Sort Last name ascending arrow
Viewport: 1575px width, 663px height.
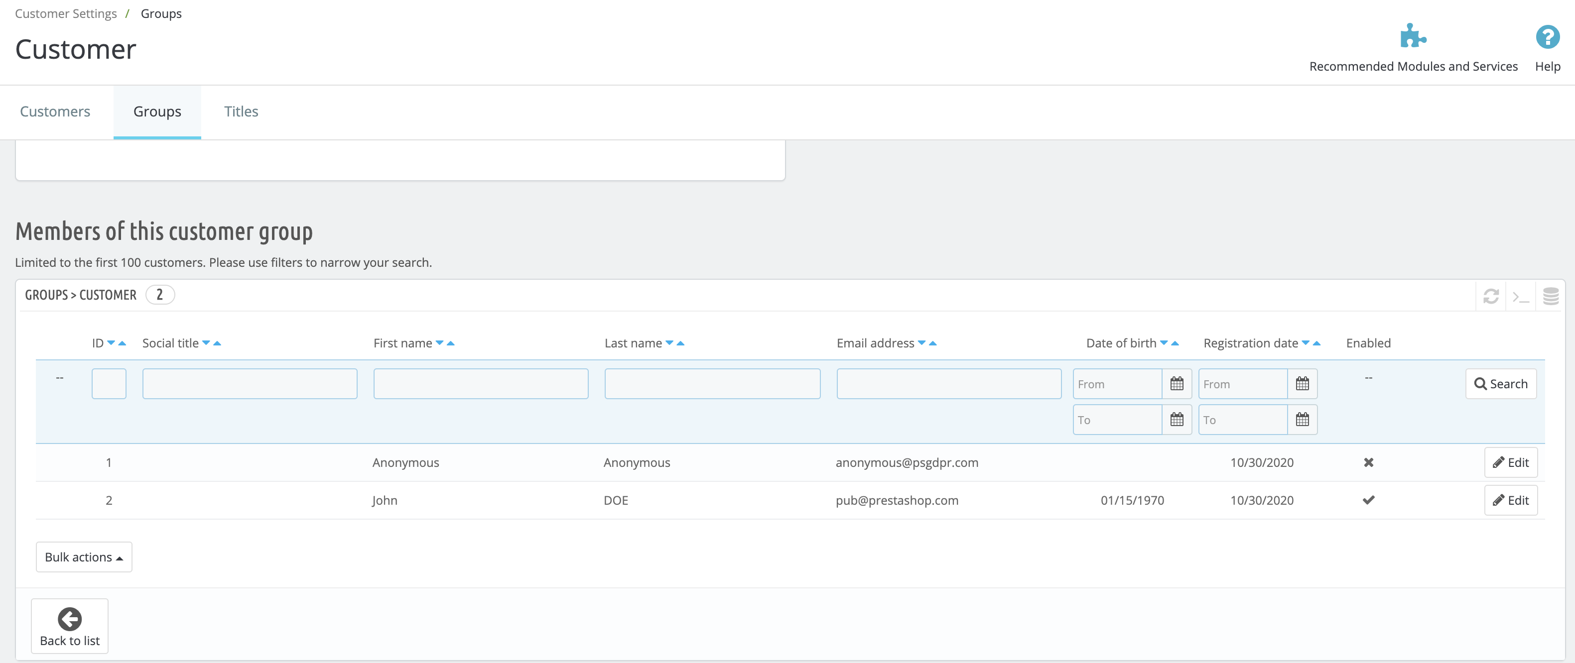tap(680, 343)
